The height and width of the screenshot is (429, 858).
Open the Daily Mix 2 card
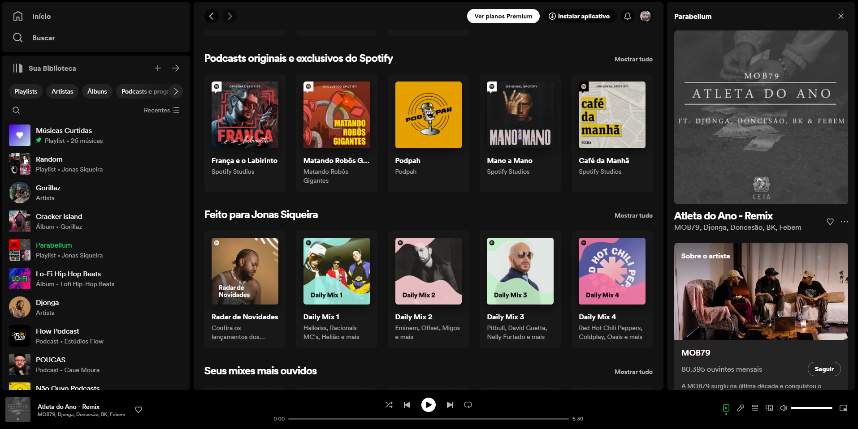coord(429,289)
